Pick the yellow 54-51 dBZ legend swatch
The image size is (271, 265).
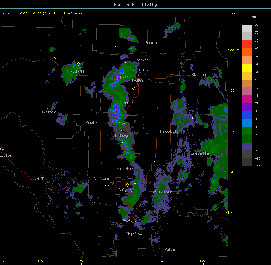(x=247, y=68)
